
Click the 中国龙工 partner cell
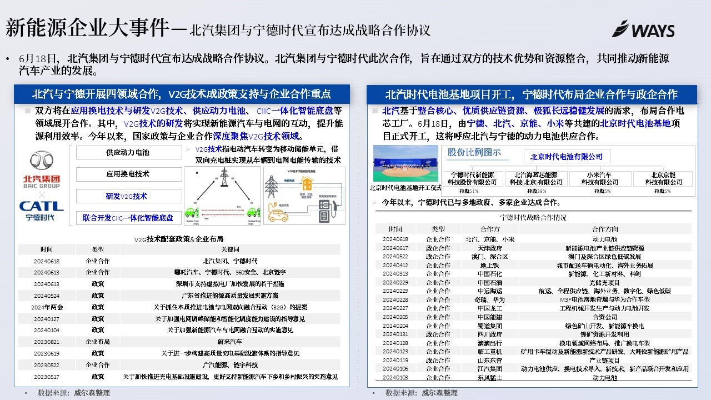tap(489, 308)
